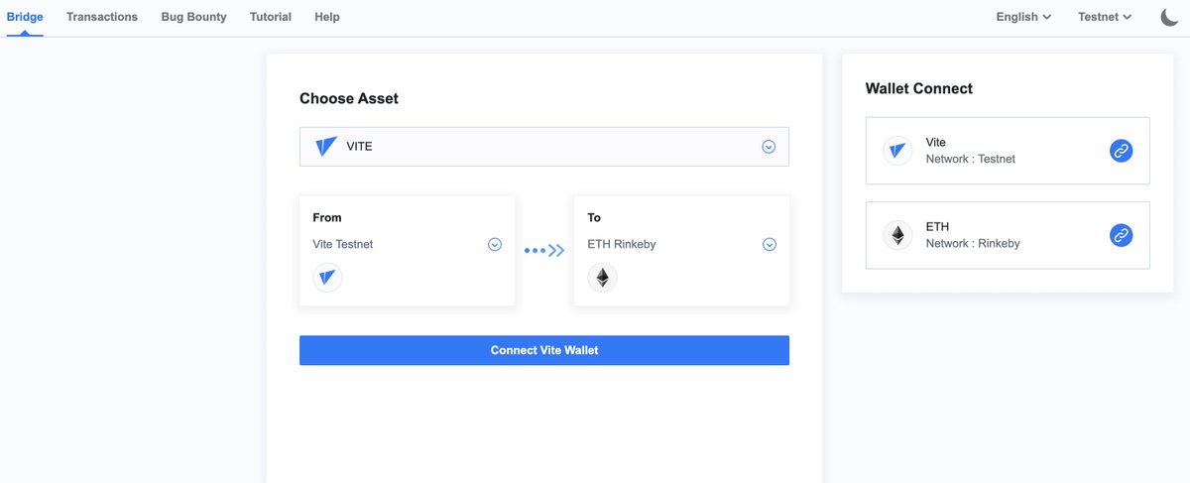Select the ETH Rinkeby wallet card
Image resolution: width=1190 pixels, height=483 pixels.
[1008, 235]
